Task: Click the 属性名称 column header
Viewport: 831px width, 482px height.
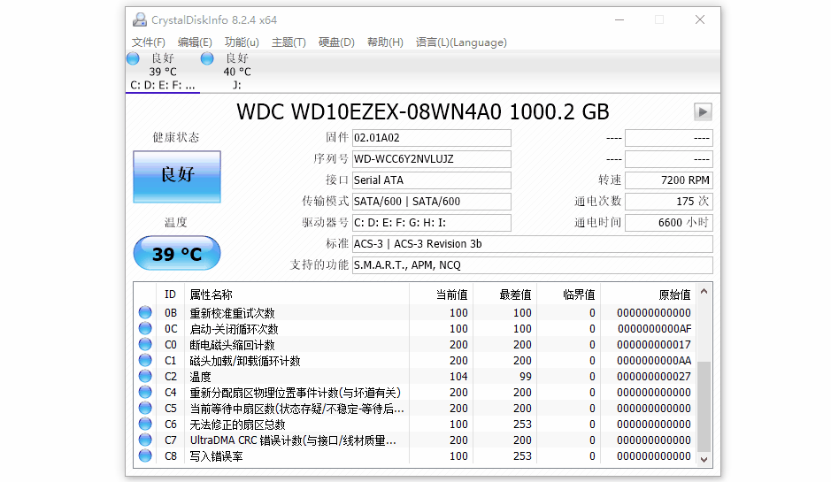Action: coord(296,295)
